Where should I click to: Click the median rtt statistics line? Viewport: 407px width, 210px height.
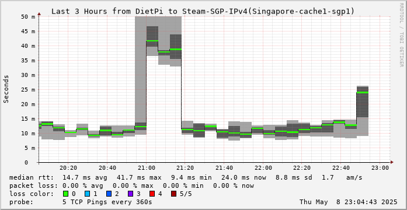pos(186,177)
